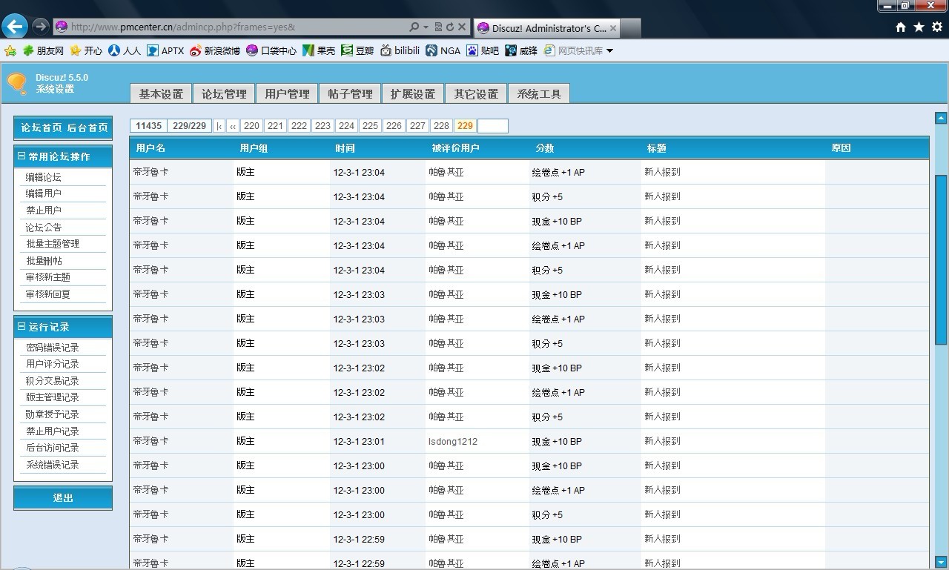949x570 pixels.
Task: Click the page number input box
Action: [493, 126]
